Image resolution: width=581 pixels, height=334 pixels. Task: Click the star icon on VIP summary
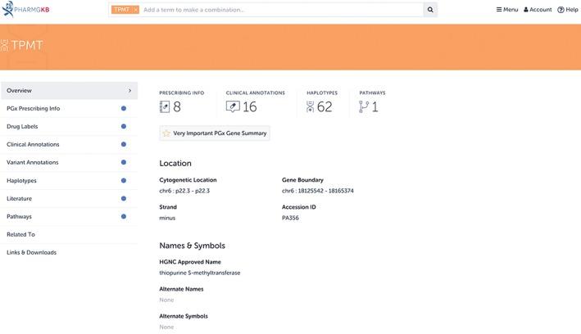(166, 133)
